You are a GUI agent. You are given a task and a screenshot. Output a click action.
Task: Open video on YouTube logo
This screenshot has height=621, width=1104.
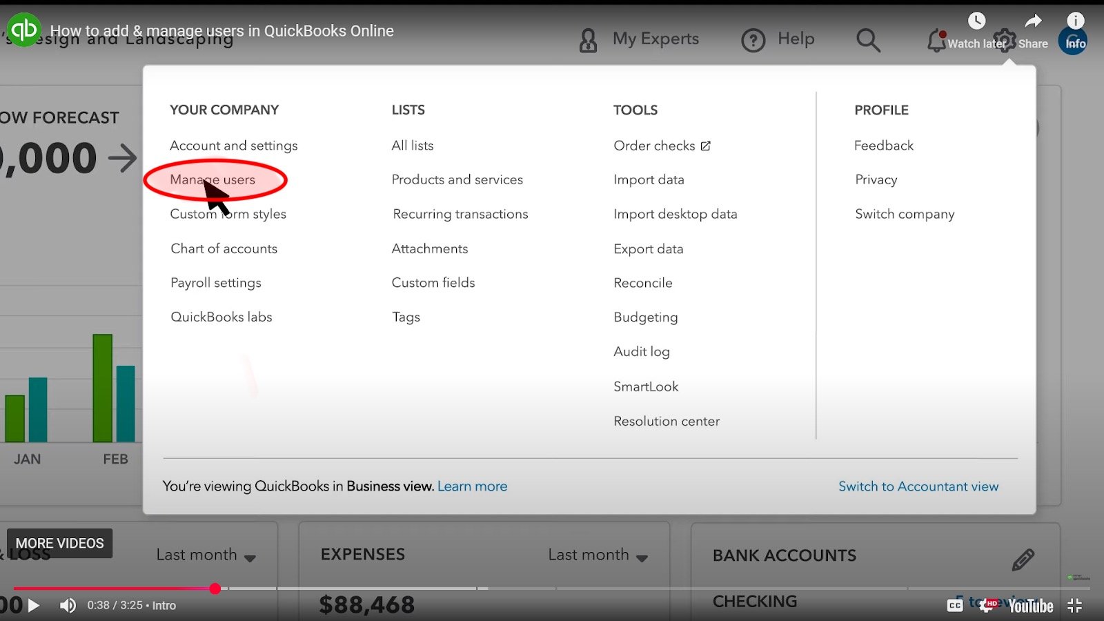(1031, 606)
